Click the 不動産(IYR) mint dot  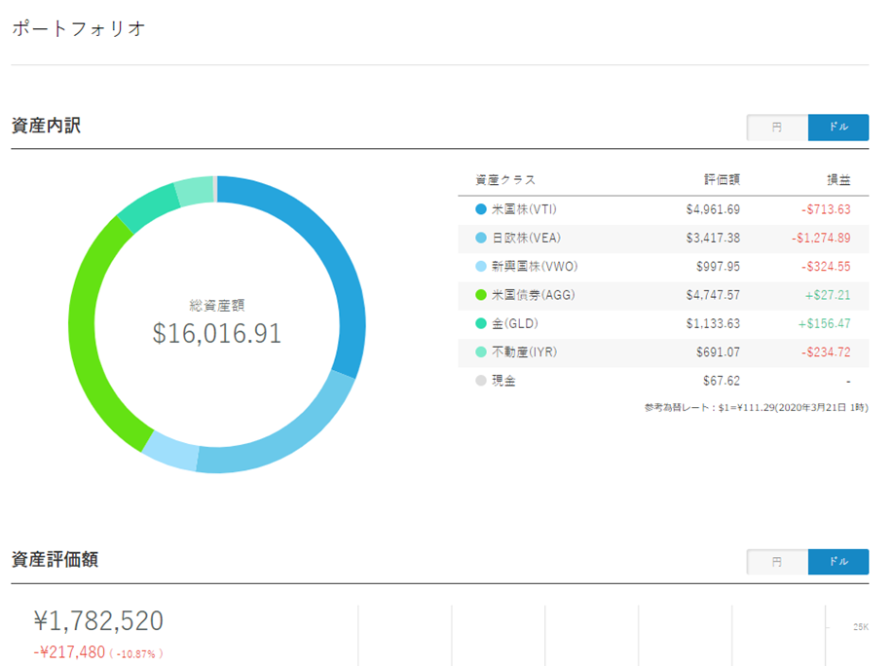[x=481, y=351]
